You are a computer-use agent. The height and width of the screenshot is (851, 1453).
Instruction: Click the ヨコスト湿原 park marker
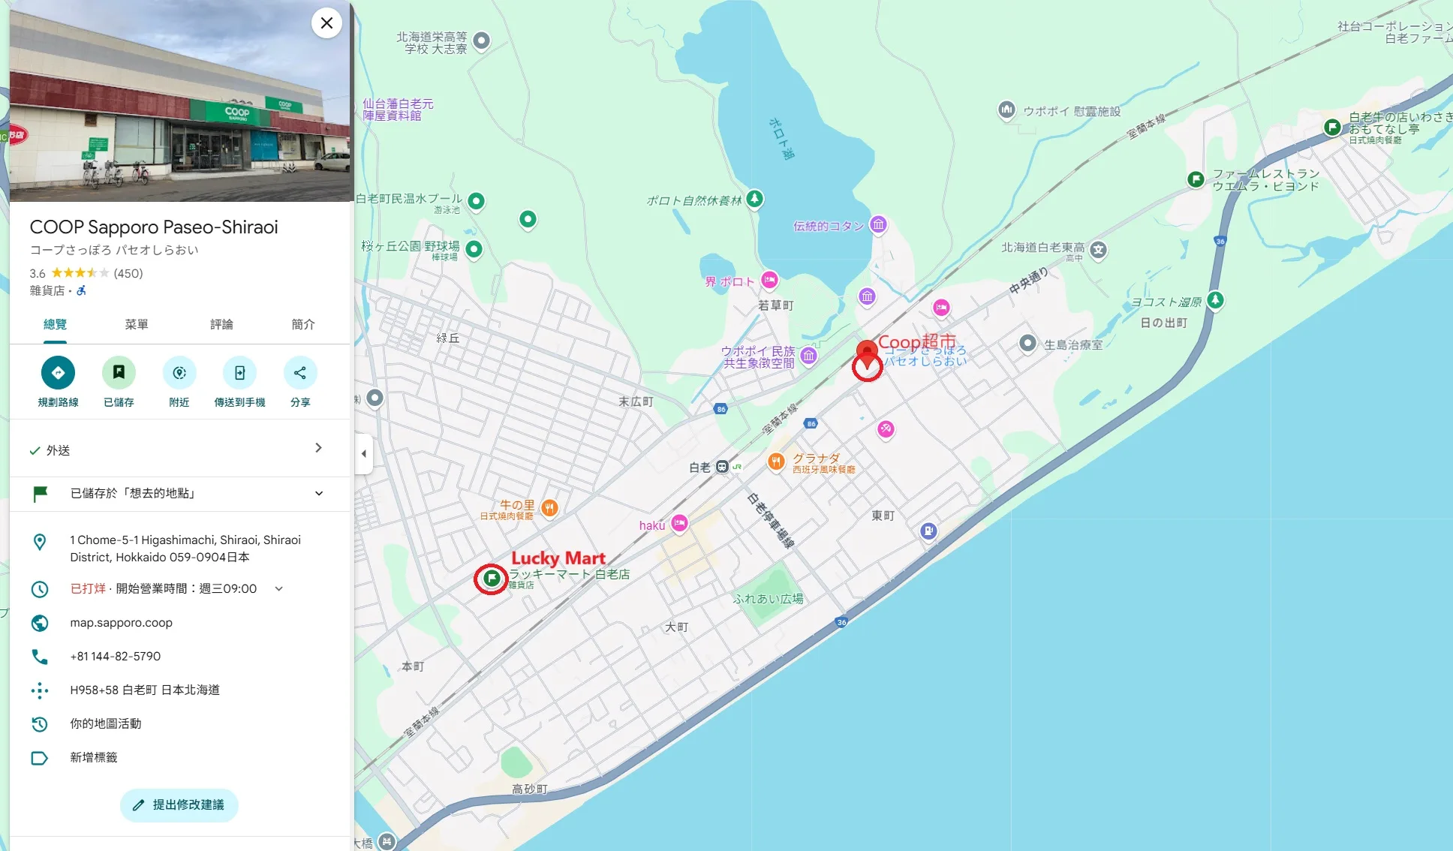click(x=1215, y=300)
